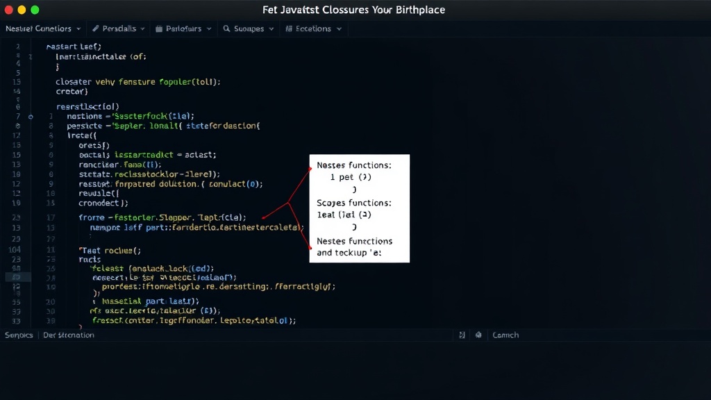Select the Persdalls menu label
This screenshot has width=711, height=400.
tap(119, 28)
